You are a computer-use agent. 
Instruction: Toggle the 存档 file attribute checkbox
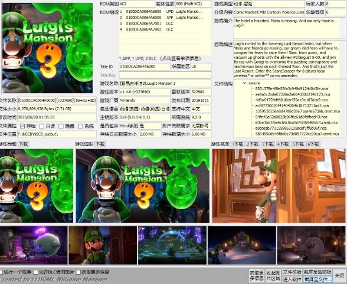coord(22,126)
